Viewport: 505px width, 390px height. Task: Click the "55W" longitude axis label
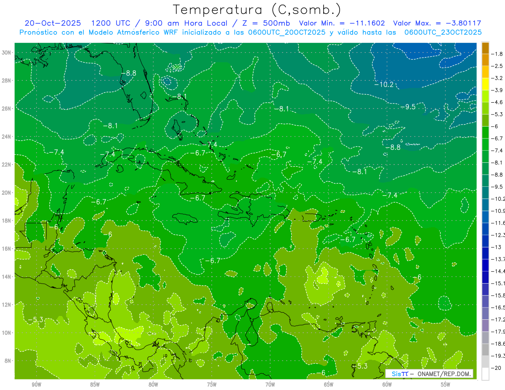[x=446, y=384]
